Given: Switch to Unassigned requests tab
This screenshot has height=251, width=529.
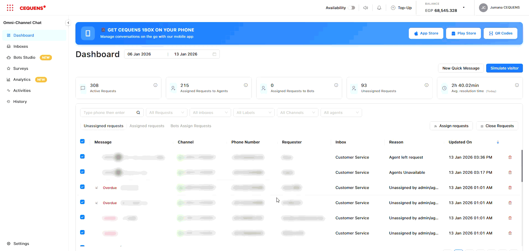Looking at the screenshot, I should [104, 126].
